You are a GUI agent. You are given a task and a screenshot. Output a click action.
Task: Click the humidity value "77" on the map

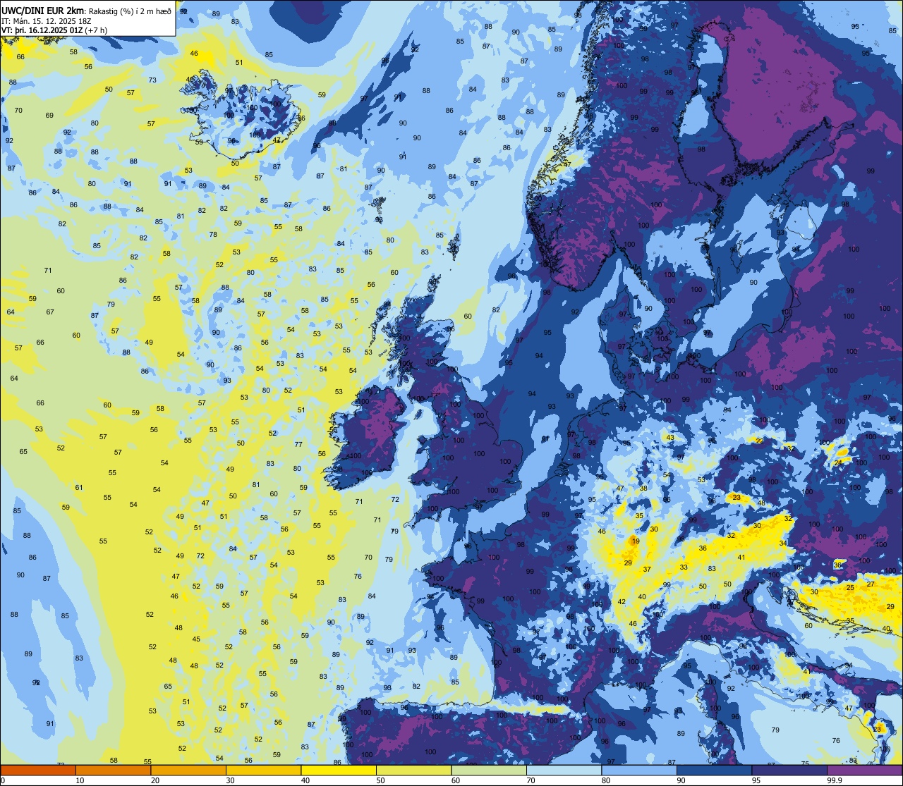point(298,445)
